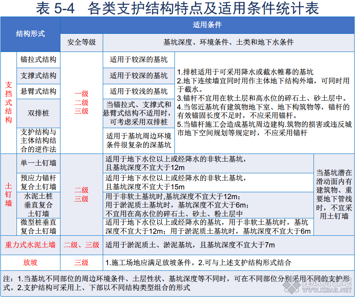The width and height of the screenshot is (355, 297).
Task: Click the 锚拉式结构 cell
Action: 39,60
